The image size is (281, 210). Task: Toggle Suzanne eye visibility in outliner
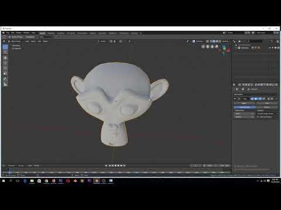tap(270, 48)
